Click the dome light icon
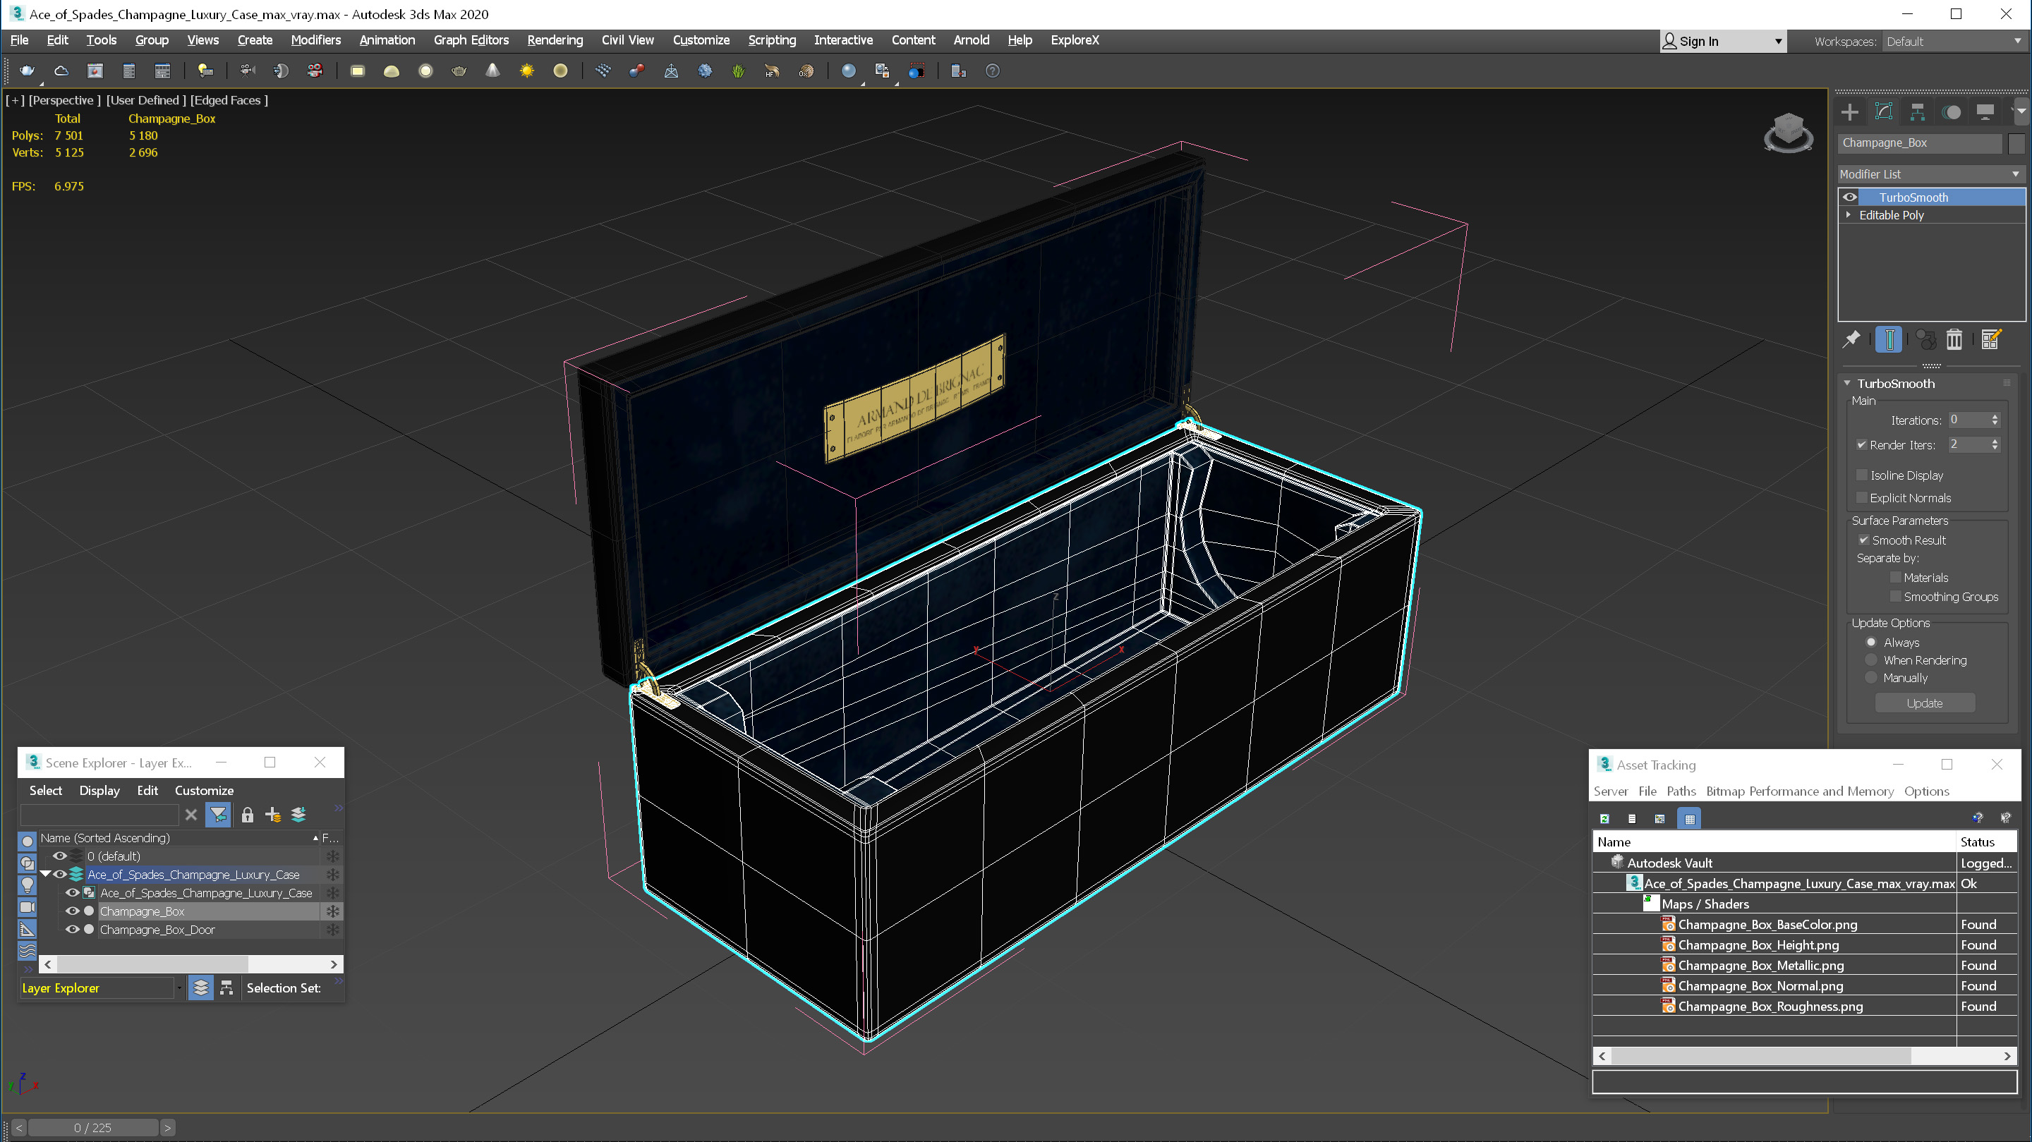Screen dimensions: 2032x1142 tap(392, 71)
